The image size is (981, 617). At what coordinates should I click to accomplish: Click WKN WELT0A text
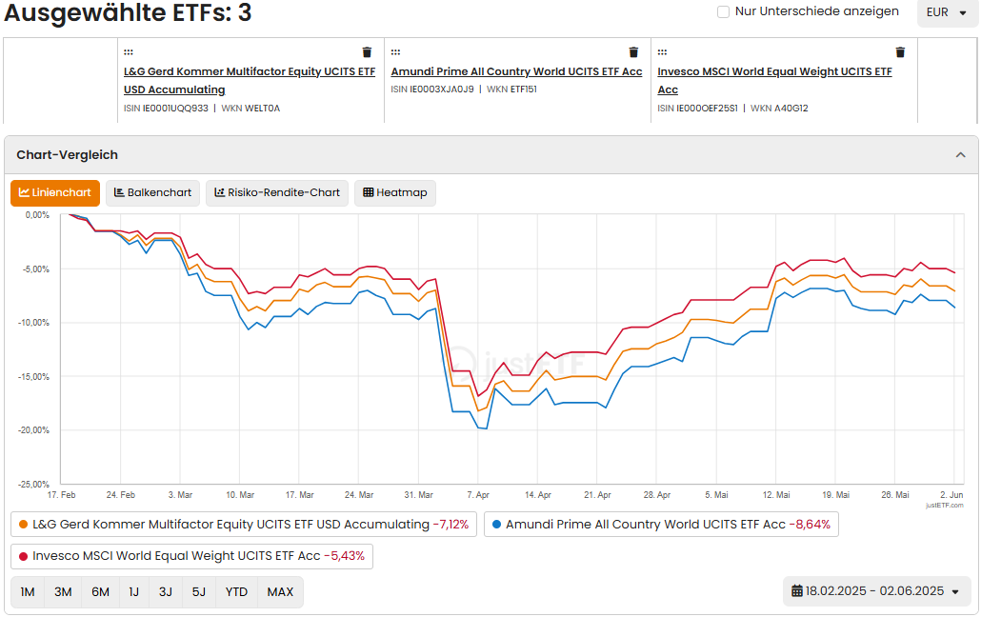click(x=250, y=109)
